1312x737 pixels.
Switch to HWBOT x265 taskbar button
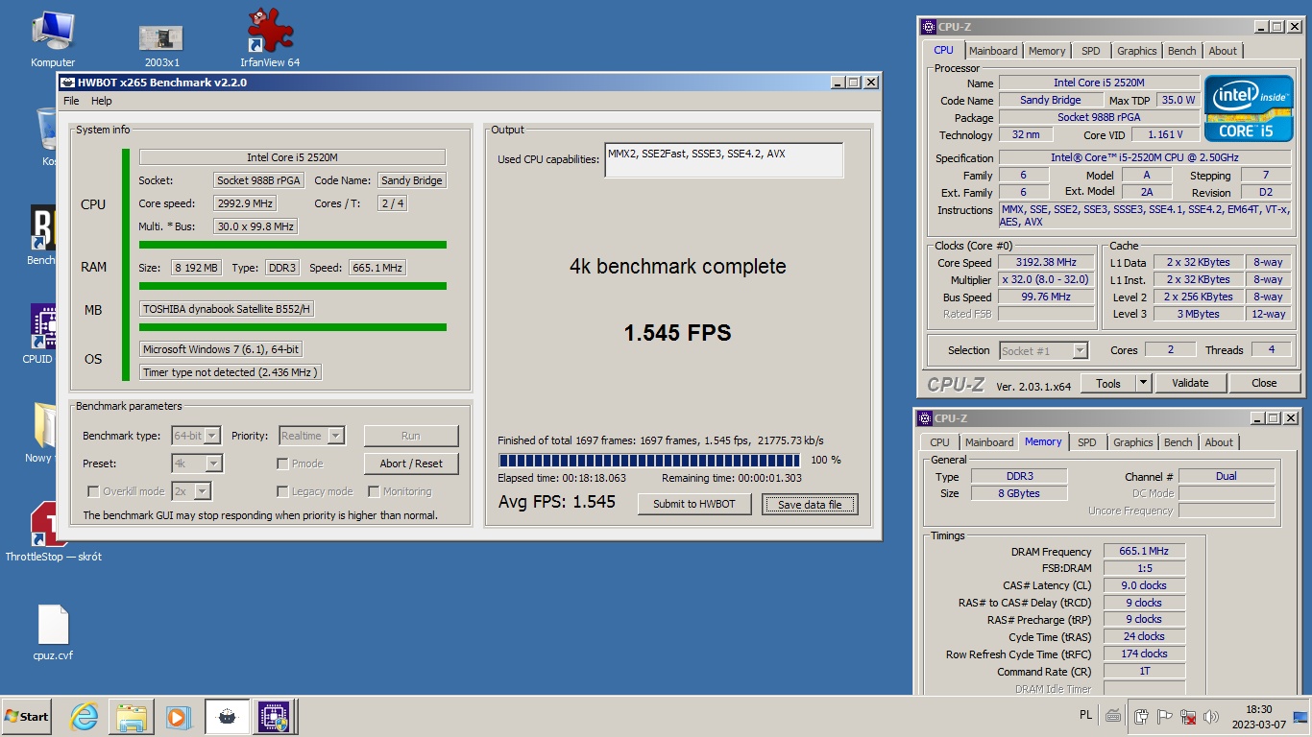click(228, 717)
